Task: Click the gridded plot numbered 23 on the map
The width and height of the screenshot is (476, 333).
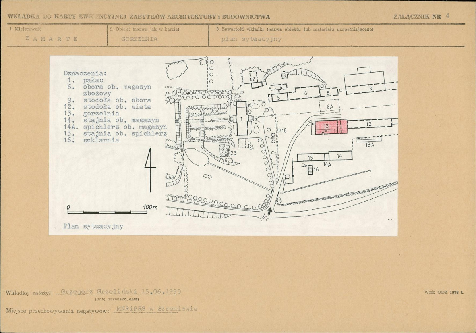Action: pos(226,150)
